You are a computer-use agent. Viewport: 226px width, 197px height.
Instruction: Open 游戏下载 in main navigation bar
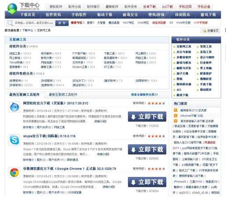208,15
